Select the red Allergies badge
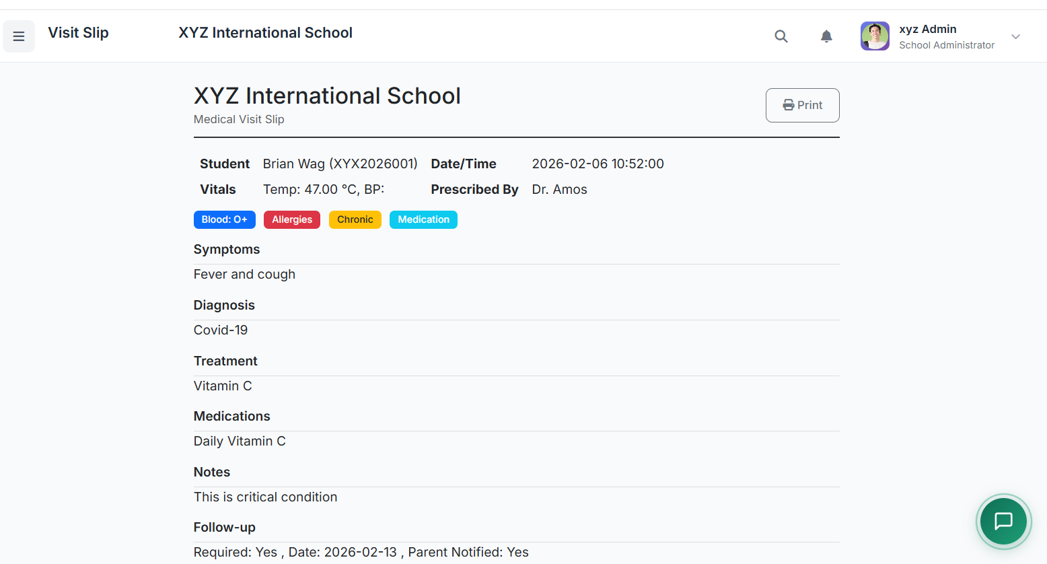Image resolution: width=1047 pixels, height=564 pixels. 292,219
